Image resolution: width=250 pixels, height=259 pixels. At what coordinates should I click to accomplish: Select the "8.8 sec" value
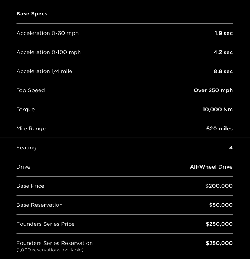223,71
